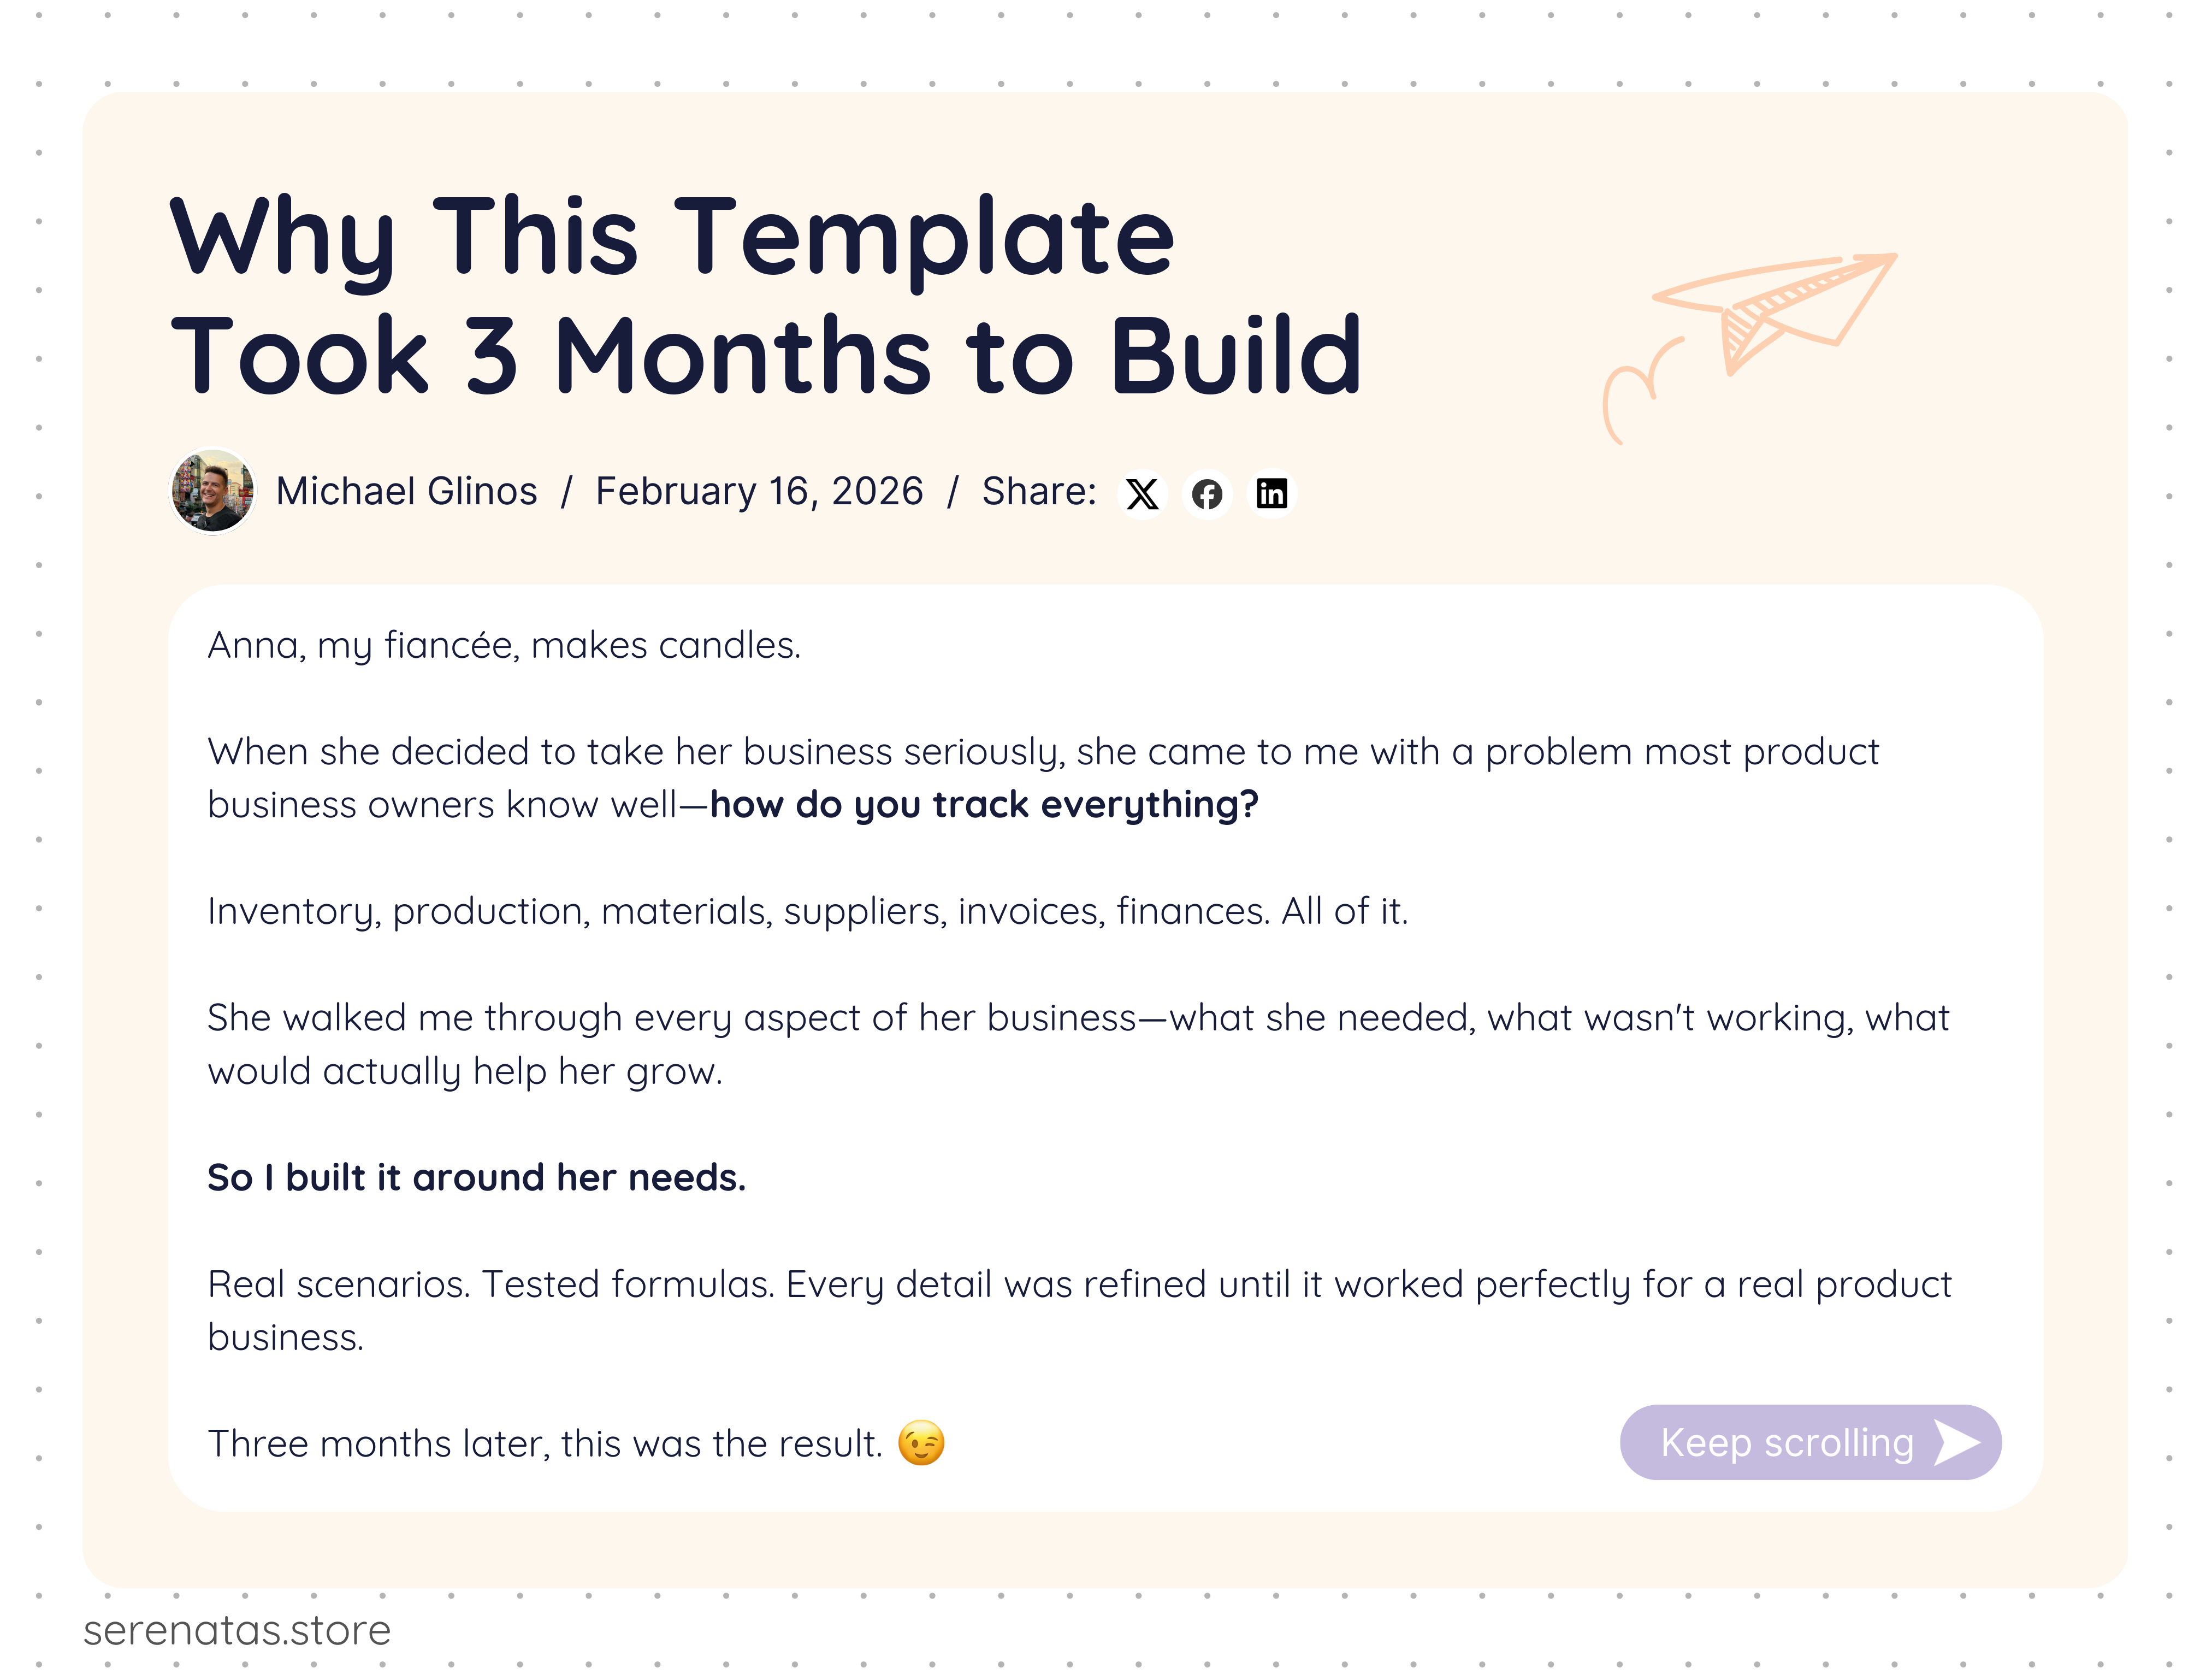The height and width of the screenshot is (1680, 2212).
Task: Click the "She walked me through" paragraph
Action: coord(1077,1018)
